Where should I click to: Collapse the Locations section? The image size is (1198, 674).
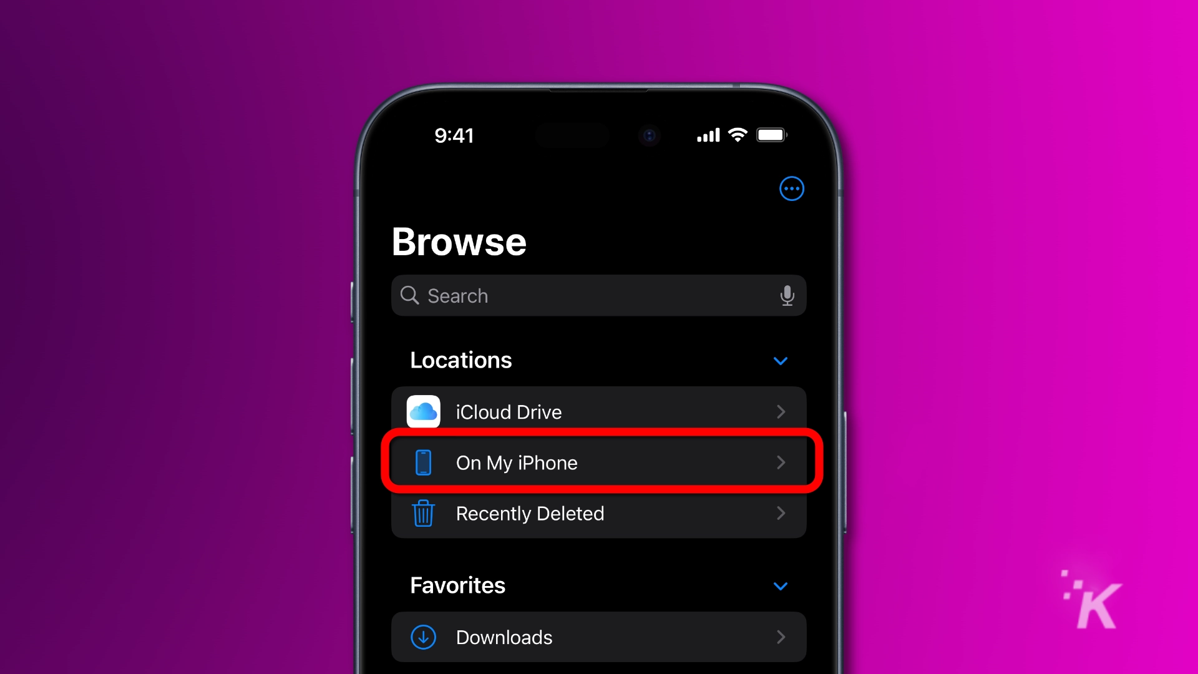[x=780, y=361]
